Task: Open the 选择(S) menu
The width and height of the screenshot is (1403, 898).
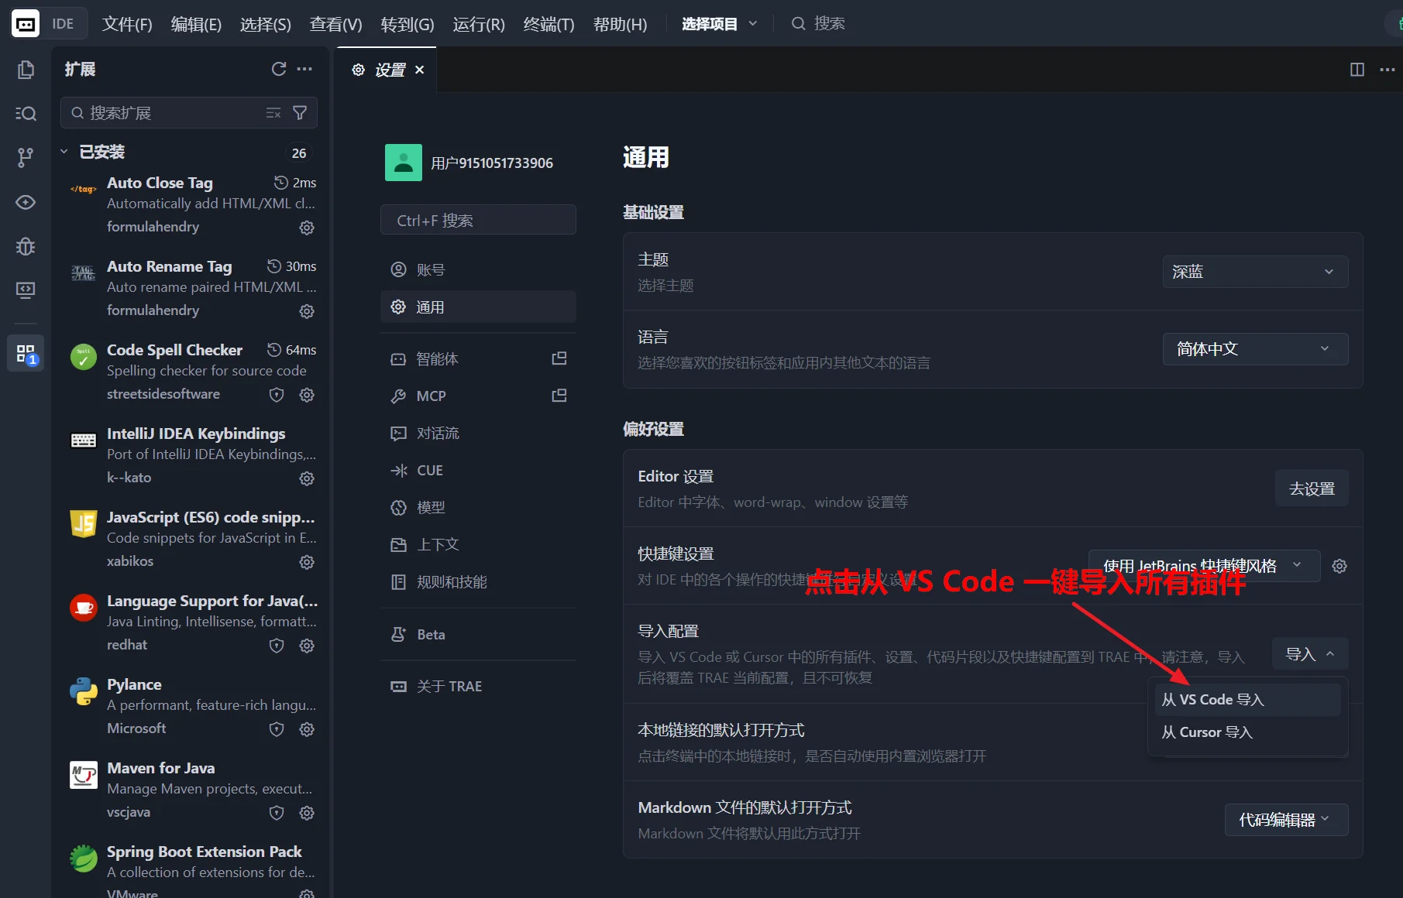Action: (x=266, y=24)
